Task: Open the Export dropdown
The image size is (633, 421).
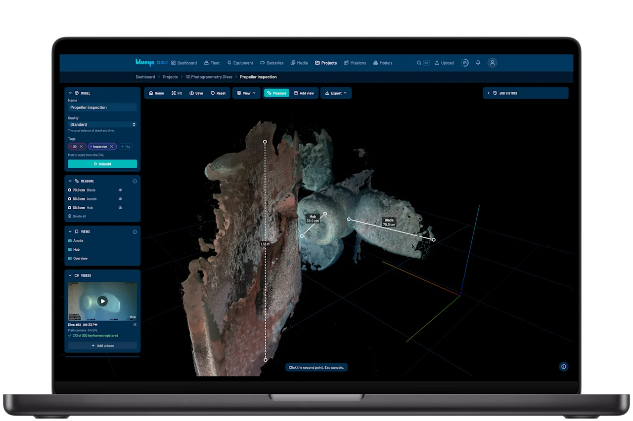Action: coord(336,93)
